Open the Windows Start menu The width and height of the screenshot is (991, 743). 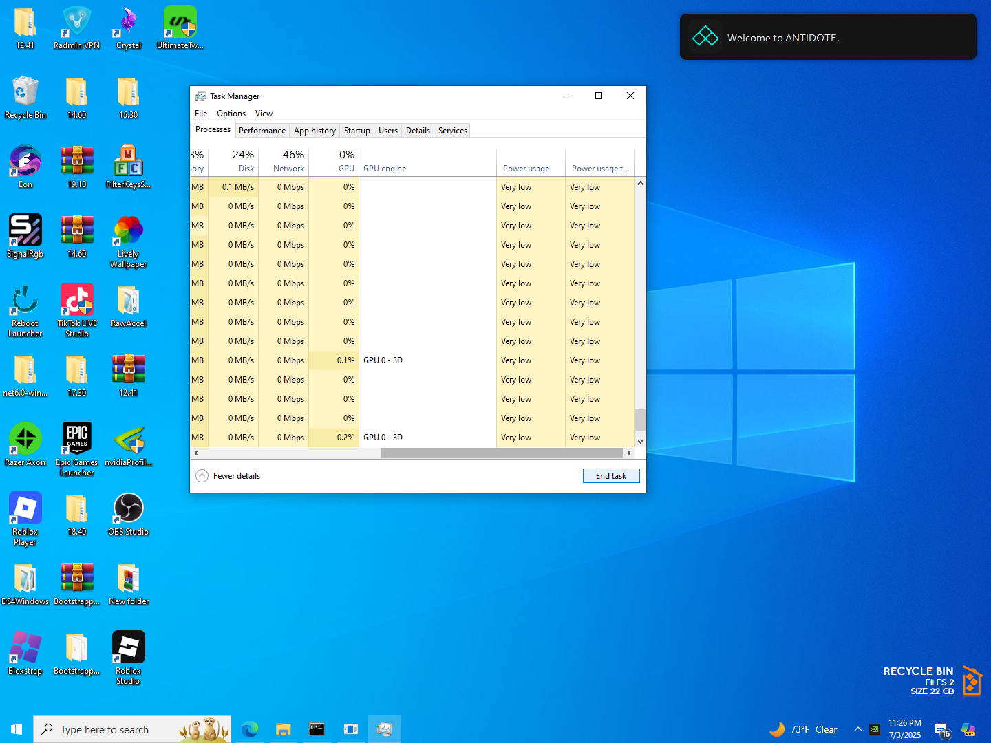point(17,729)
